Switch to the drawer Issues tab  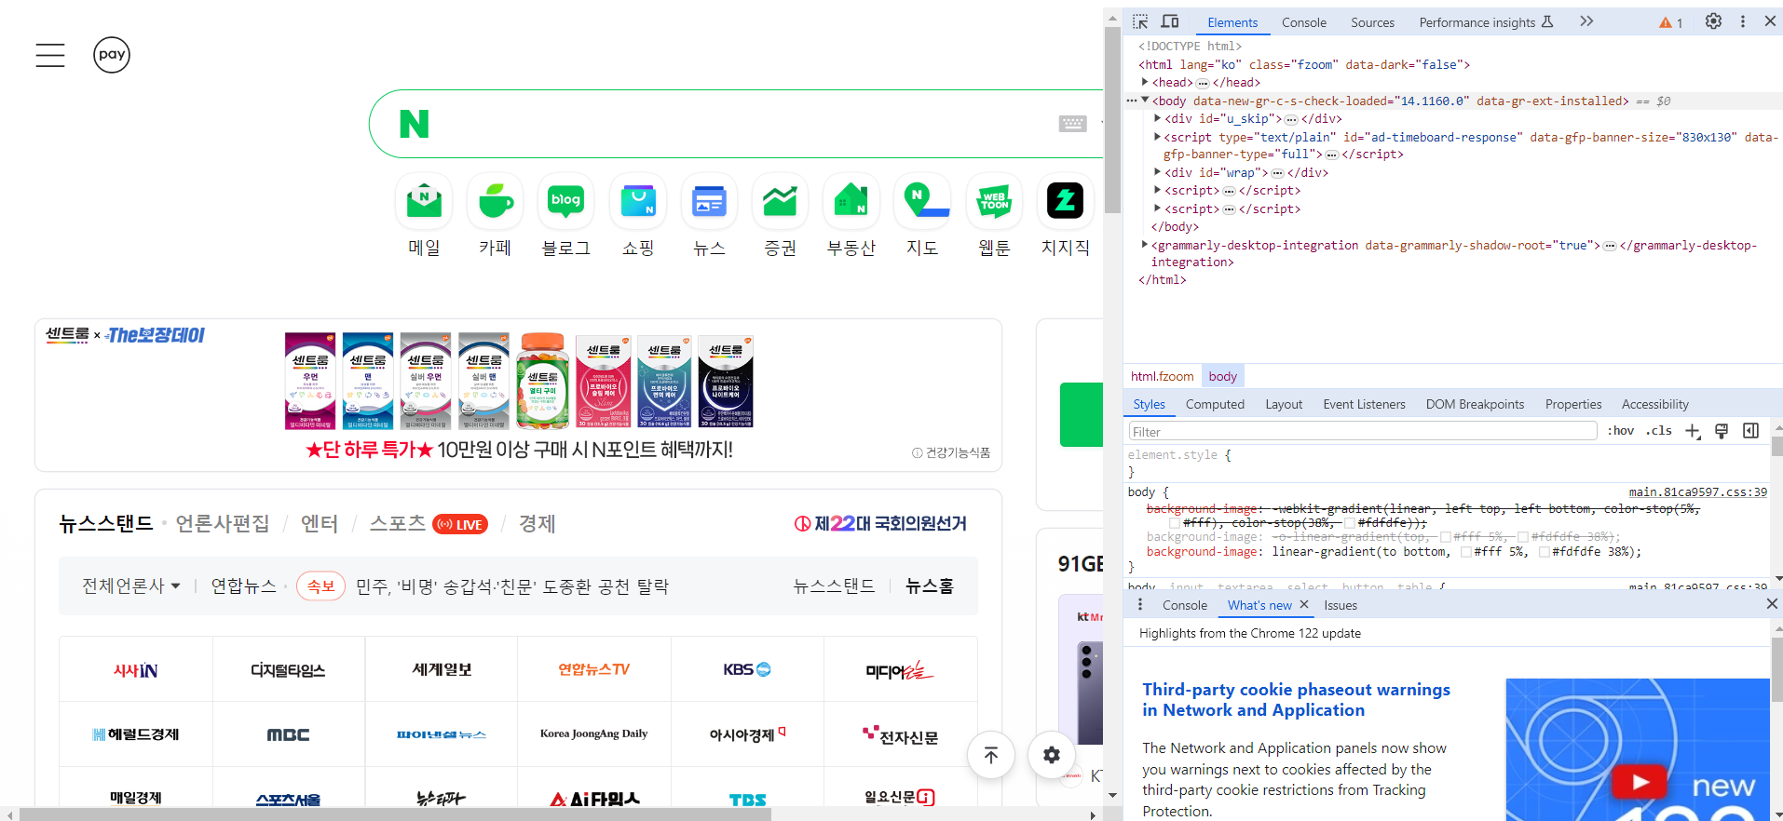(1341, 605)
